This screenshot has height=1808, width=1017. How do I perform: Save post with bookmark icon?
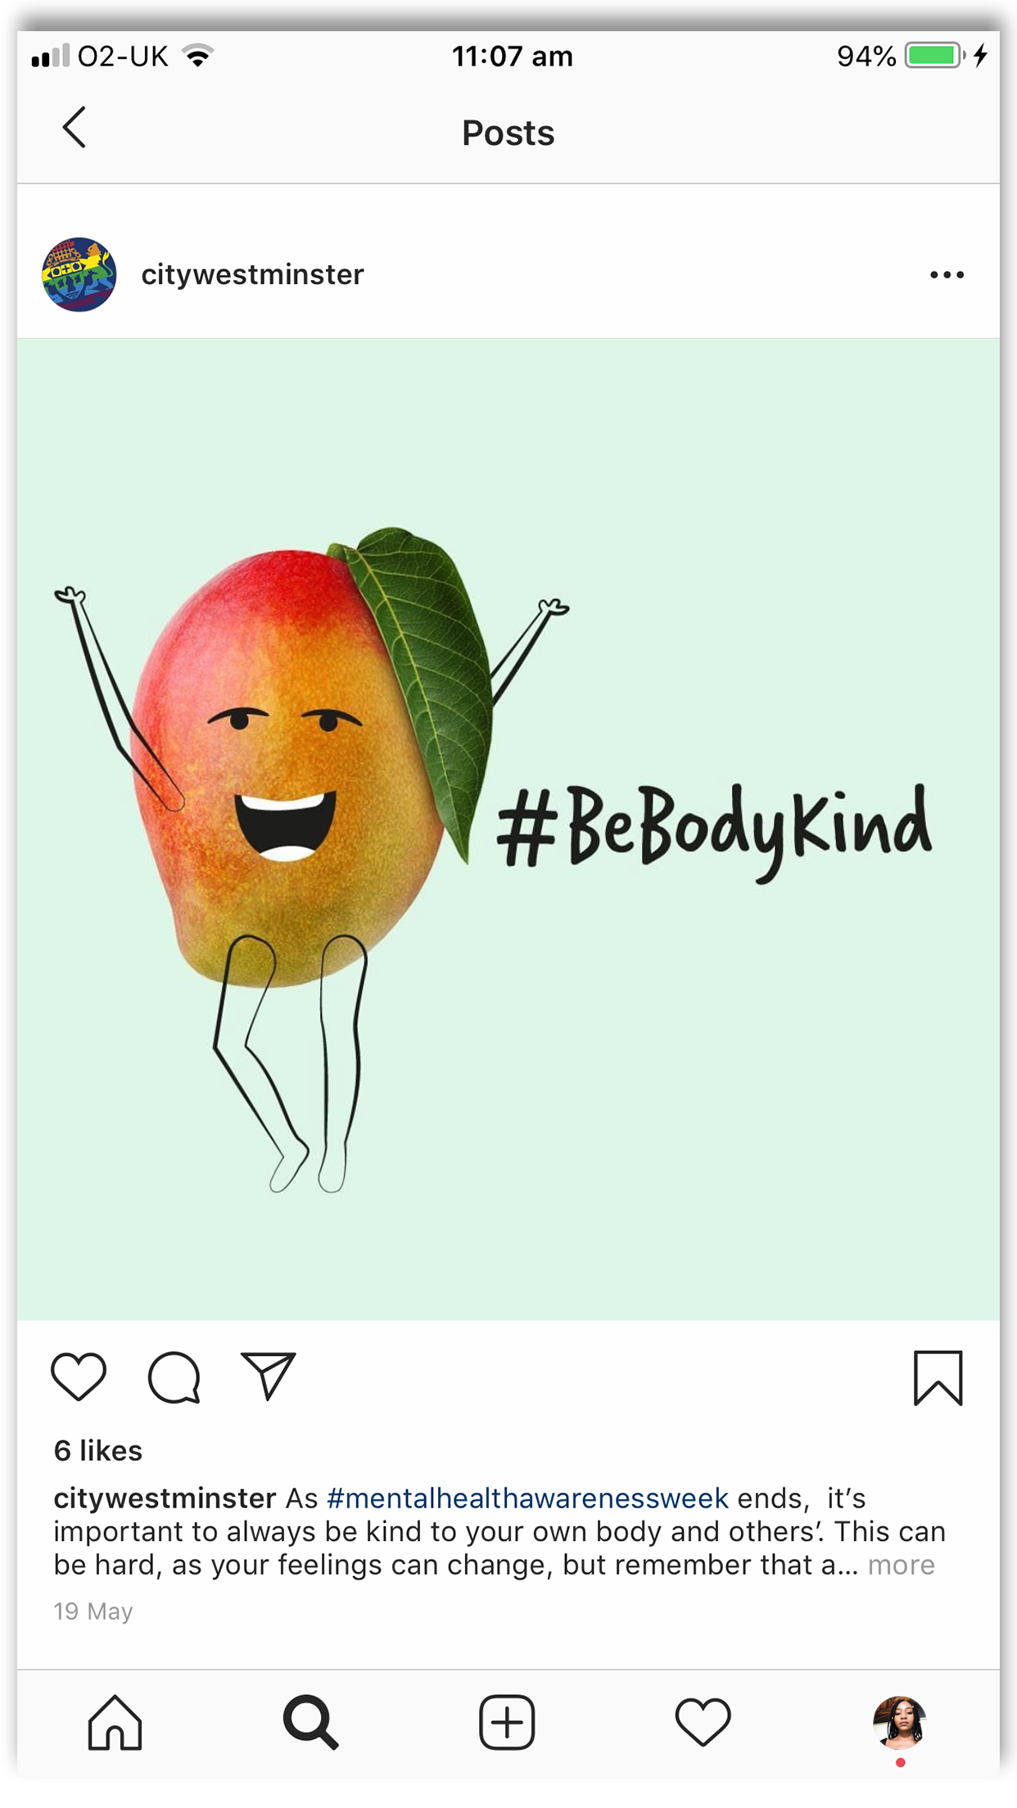938,1378
